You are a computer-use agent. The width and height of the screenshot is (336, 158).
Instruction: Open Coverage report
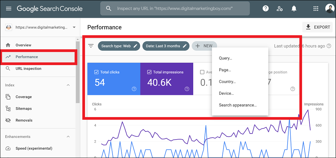click(x=24, y=97)
